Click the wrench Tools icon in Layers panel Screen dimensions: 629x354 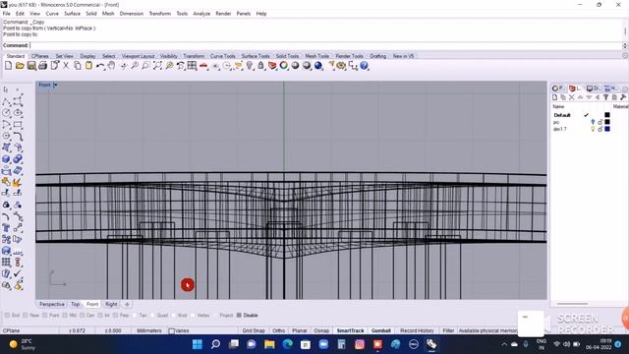(x=622, y=97)
